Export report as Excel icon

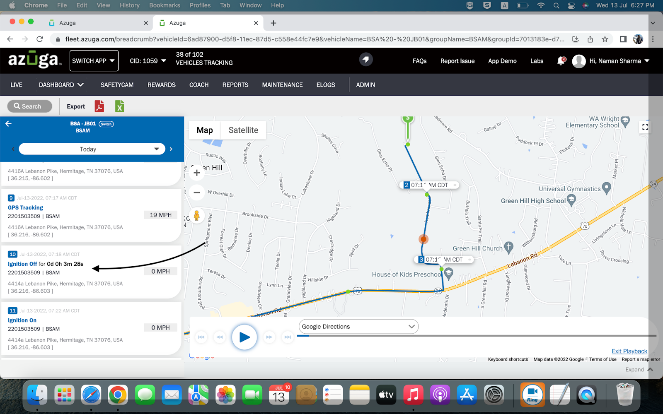(x=119, y=106)
